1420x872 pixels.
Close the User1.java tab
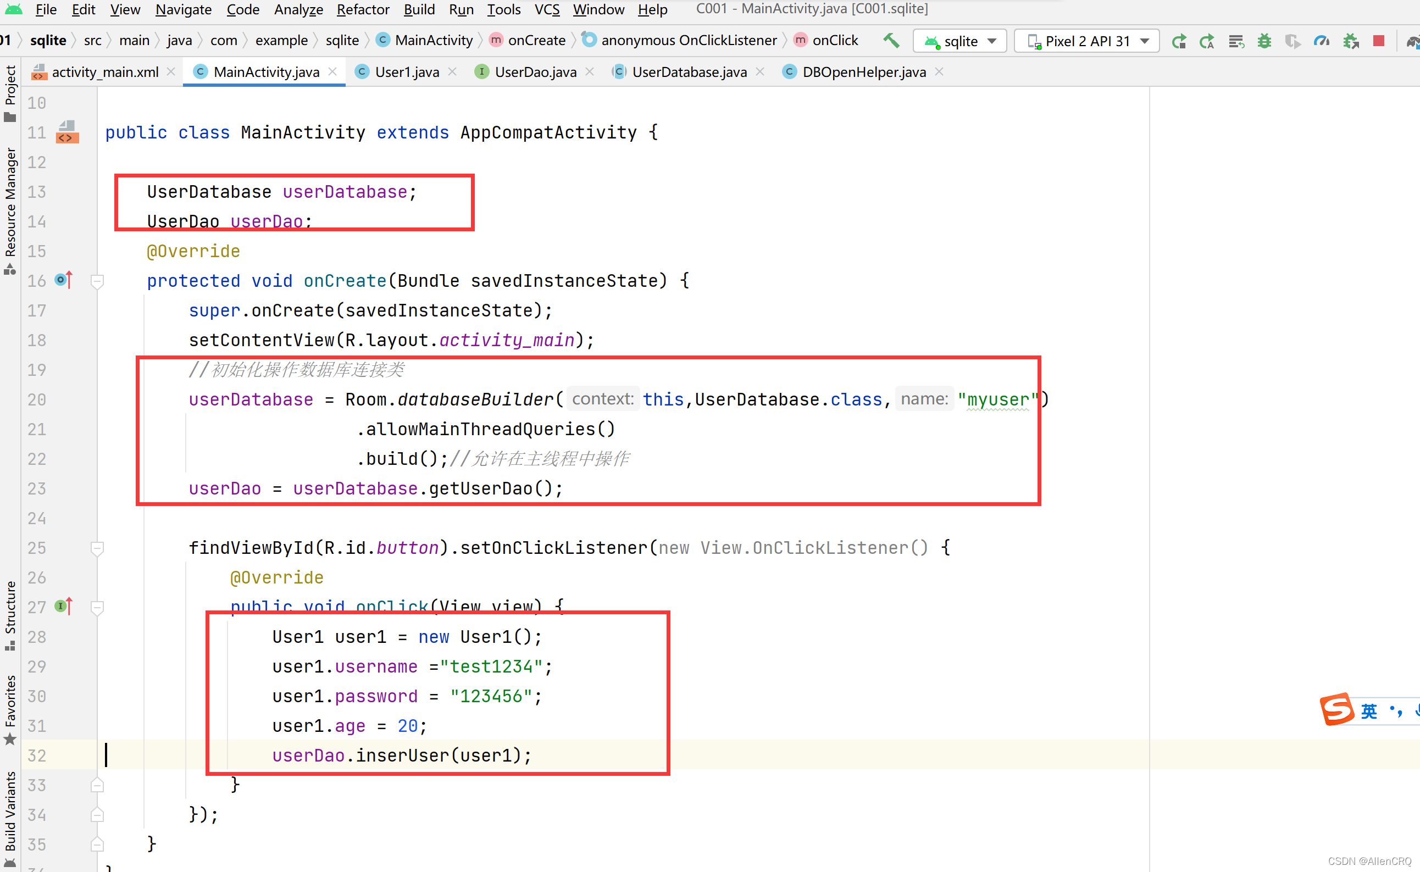[452, 71]
